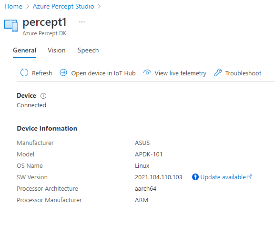
Task: Click the OS Name label
Action: [x=30, y=165]
